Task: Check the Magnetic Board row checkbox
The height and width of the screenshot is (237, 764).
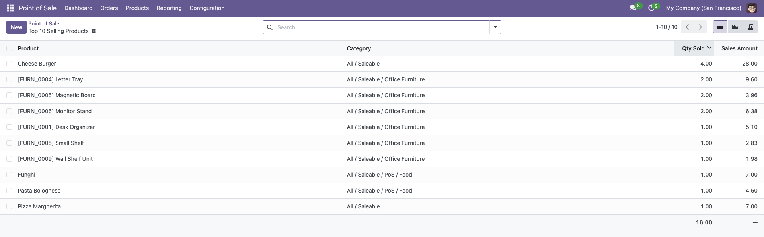Action: pos(9,95)
